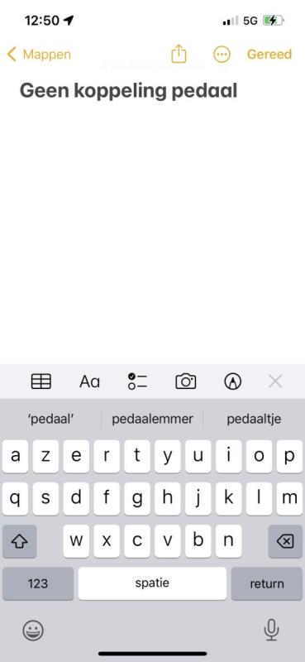
Task: Go back to Mappen folders
Action: tap(39, 55)
